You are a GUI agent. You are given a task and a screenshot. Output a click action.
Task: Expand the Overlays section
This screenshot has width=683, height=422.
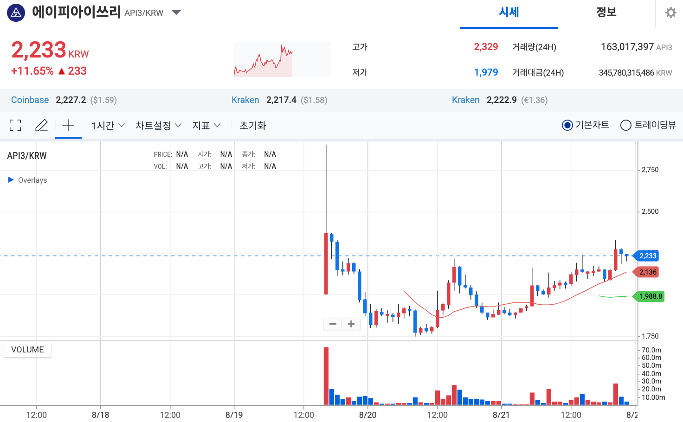tap(27, 180)
